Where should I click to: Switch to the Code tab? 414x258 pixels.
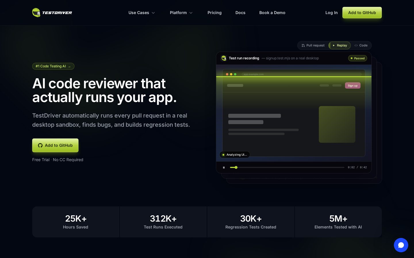point(361,45)
